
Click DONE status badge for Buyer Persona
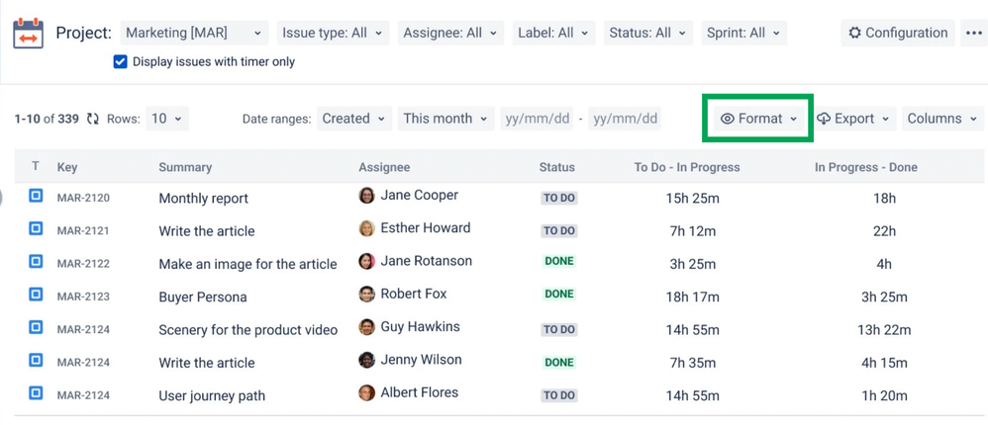click(559, 294)
